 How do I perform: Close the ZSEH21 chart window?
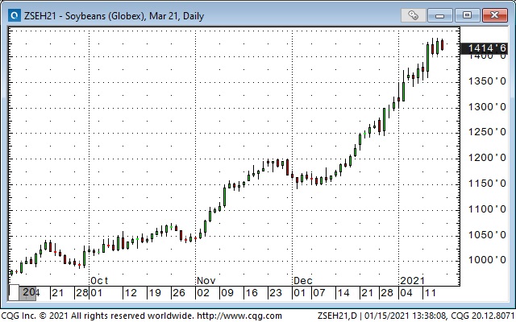click(494, 15)
